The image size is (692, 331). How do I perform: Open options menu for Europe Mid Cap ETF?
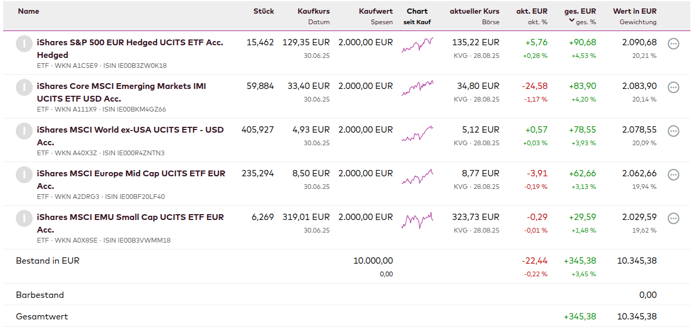[x=673, y=175]
